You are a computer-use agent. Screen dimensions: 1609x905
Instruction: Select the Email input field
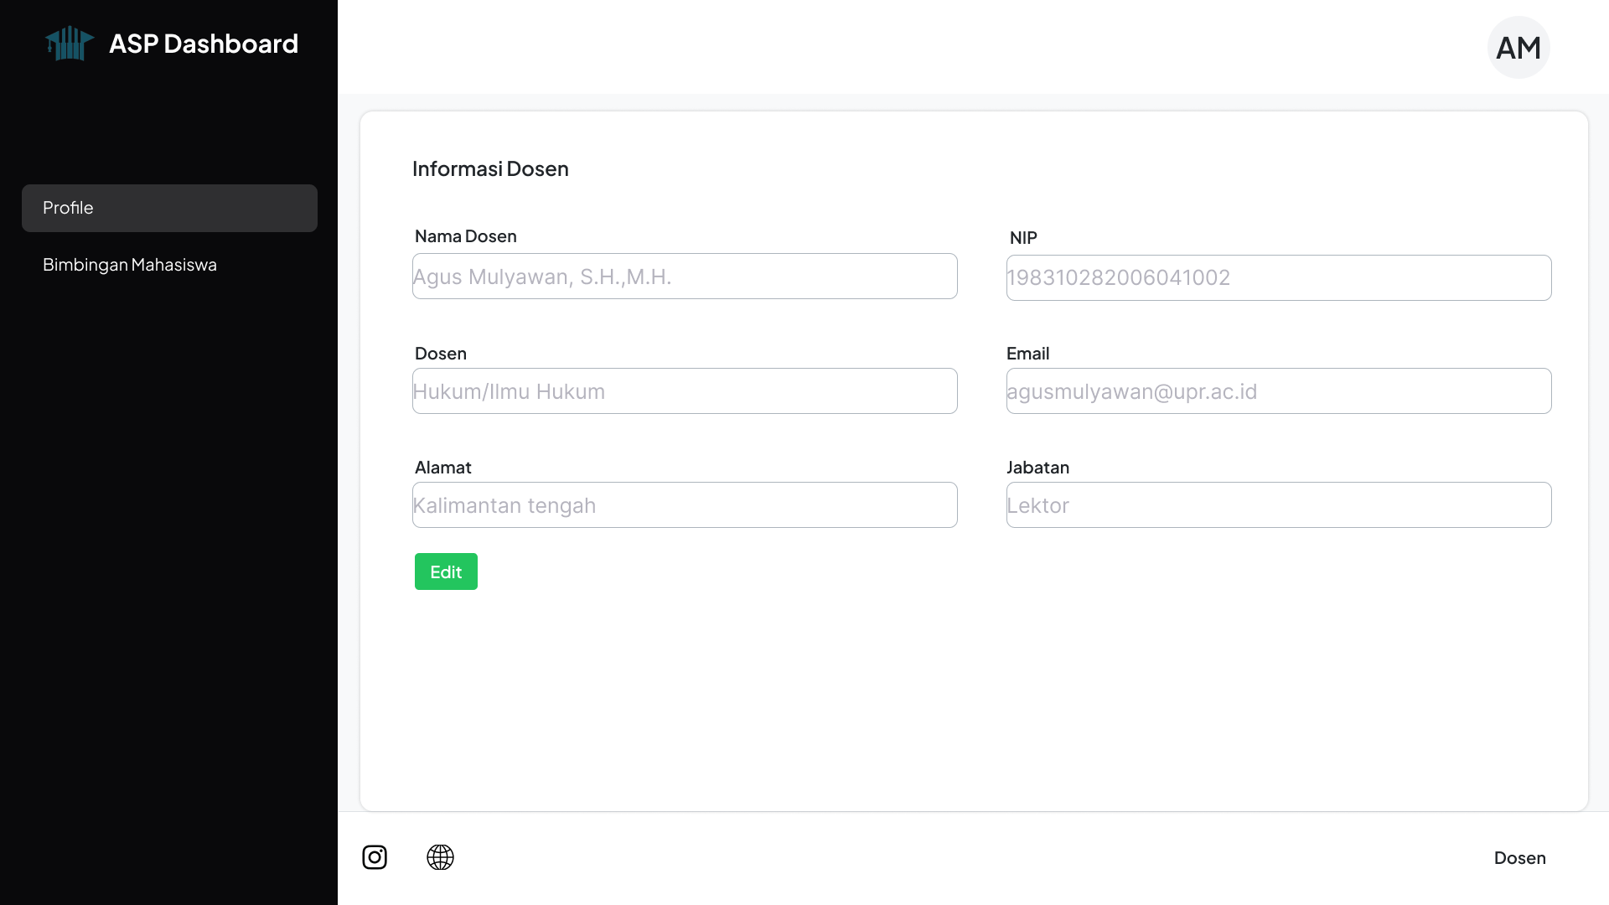click(x=1278, y=391)
